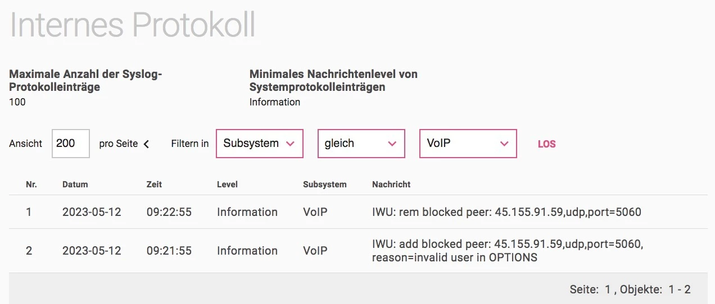Sort by the Datum column header
The width and height of the screenshot is (715, 304).
[x=75, y=184]
